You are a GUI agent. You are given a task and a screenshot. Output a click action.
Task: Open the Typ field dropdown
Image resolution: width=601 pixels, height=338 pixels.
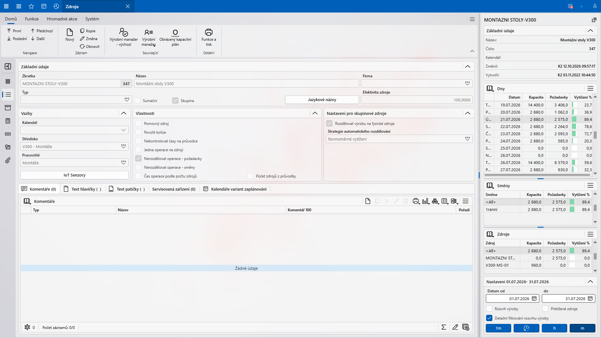point(127,100)
